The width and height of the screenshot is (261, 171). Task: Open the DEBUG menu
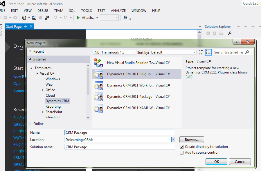[43, 11]
